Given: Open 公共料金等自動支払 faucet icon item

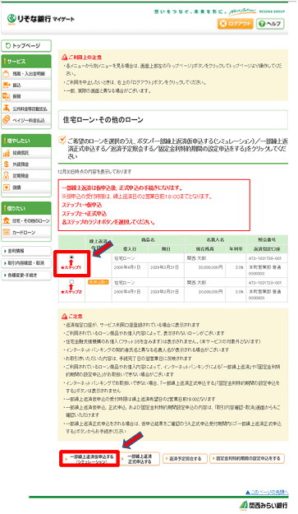Looking at the screenshot, I should (26, 109).
